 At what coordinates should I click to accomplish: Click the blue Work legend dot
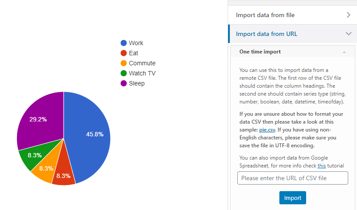[124, 43]
